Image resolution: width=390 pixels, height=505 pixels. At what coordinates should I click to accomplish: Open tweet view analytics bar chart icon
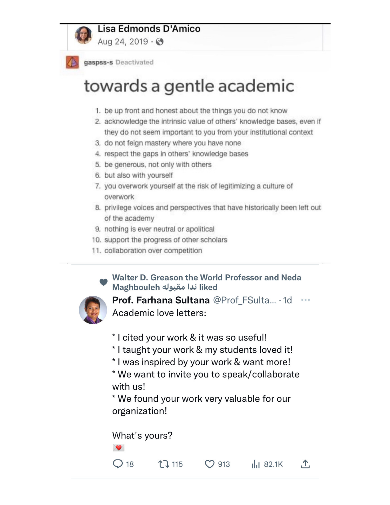[x=255, y=464]
